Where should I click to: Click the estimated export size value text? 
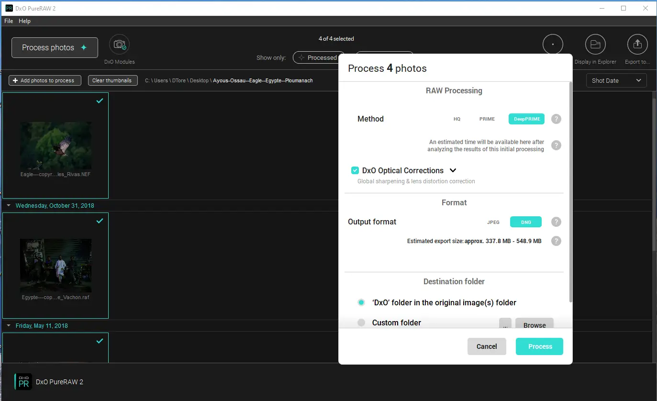pyautogui.click(x=503, y=241)
